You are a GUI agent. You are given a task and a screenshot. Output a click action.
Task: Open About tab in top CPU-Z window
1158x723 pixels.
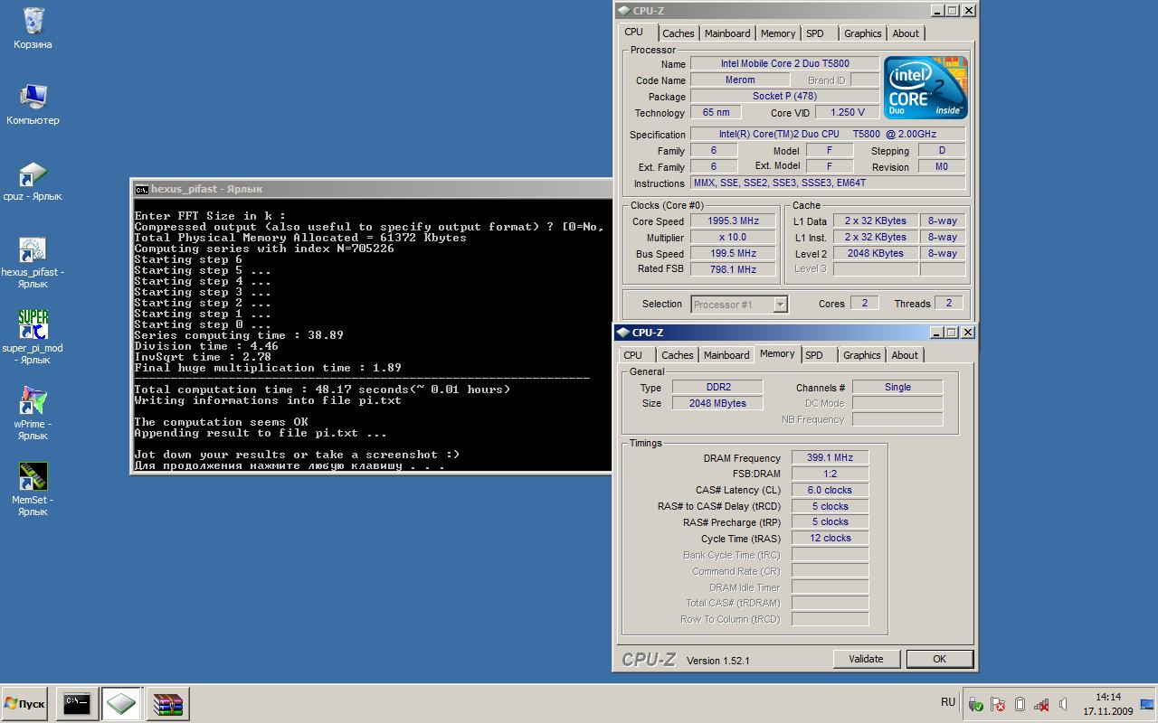(906, 33)
